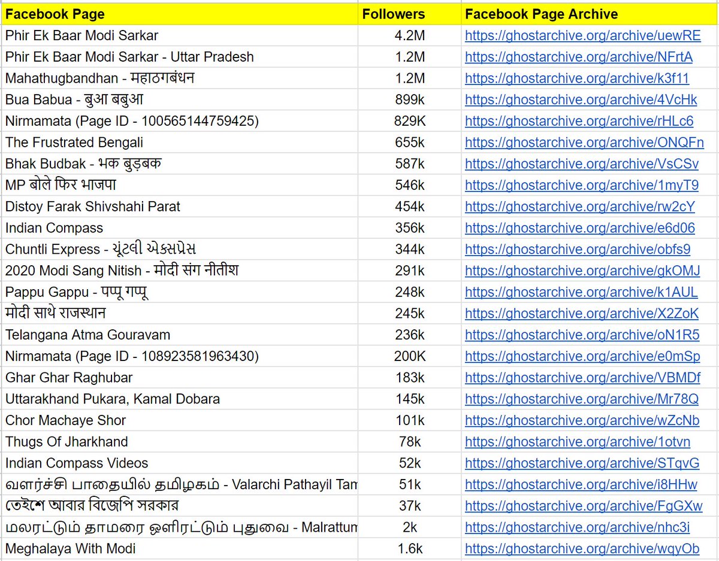Open archive link ending in nhc3i
719x561 pixels.
point(577,527)
